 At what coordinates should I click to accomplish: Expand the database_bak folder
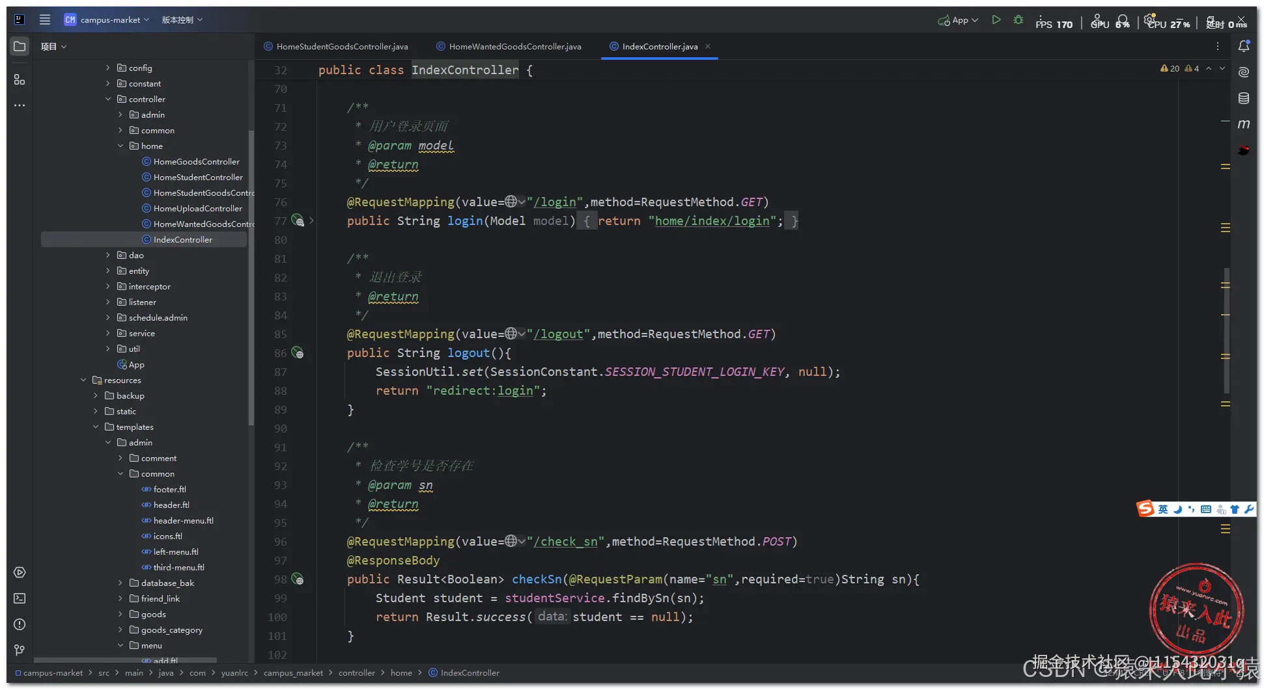click(120, 583)
